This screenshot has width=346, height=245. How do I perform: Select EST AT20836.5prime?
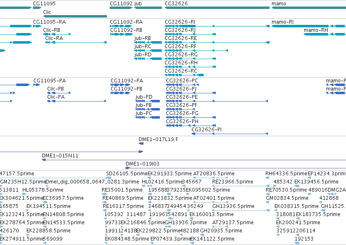210,178
